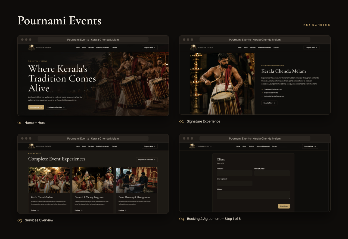Screen dimensions: 348x239
Task: Click the address bar of the Booking form browser window
Action: click(255, 139)
